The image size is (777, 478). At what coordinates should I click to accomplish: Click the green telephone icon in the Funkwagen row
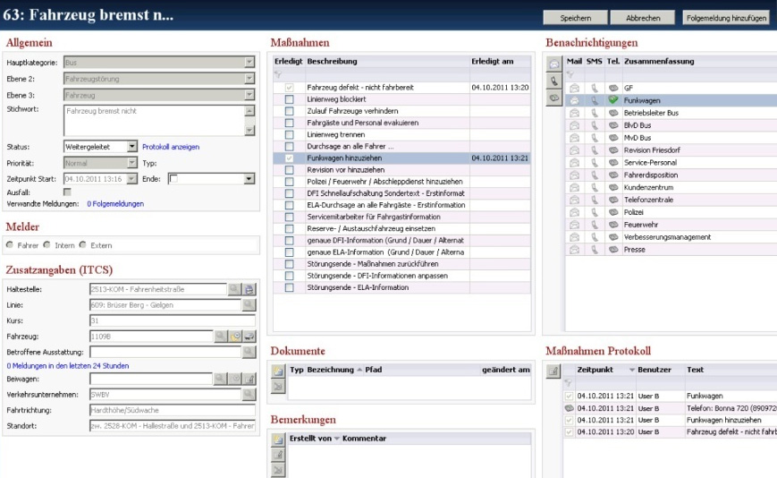click(613, 100)
